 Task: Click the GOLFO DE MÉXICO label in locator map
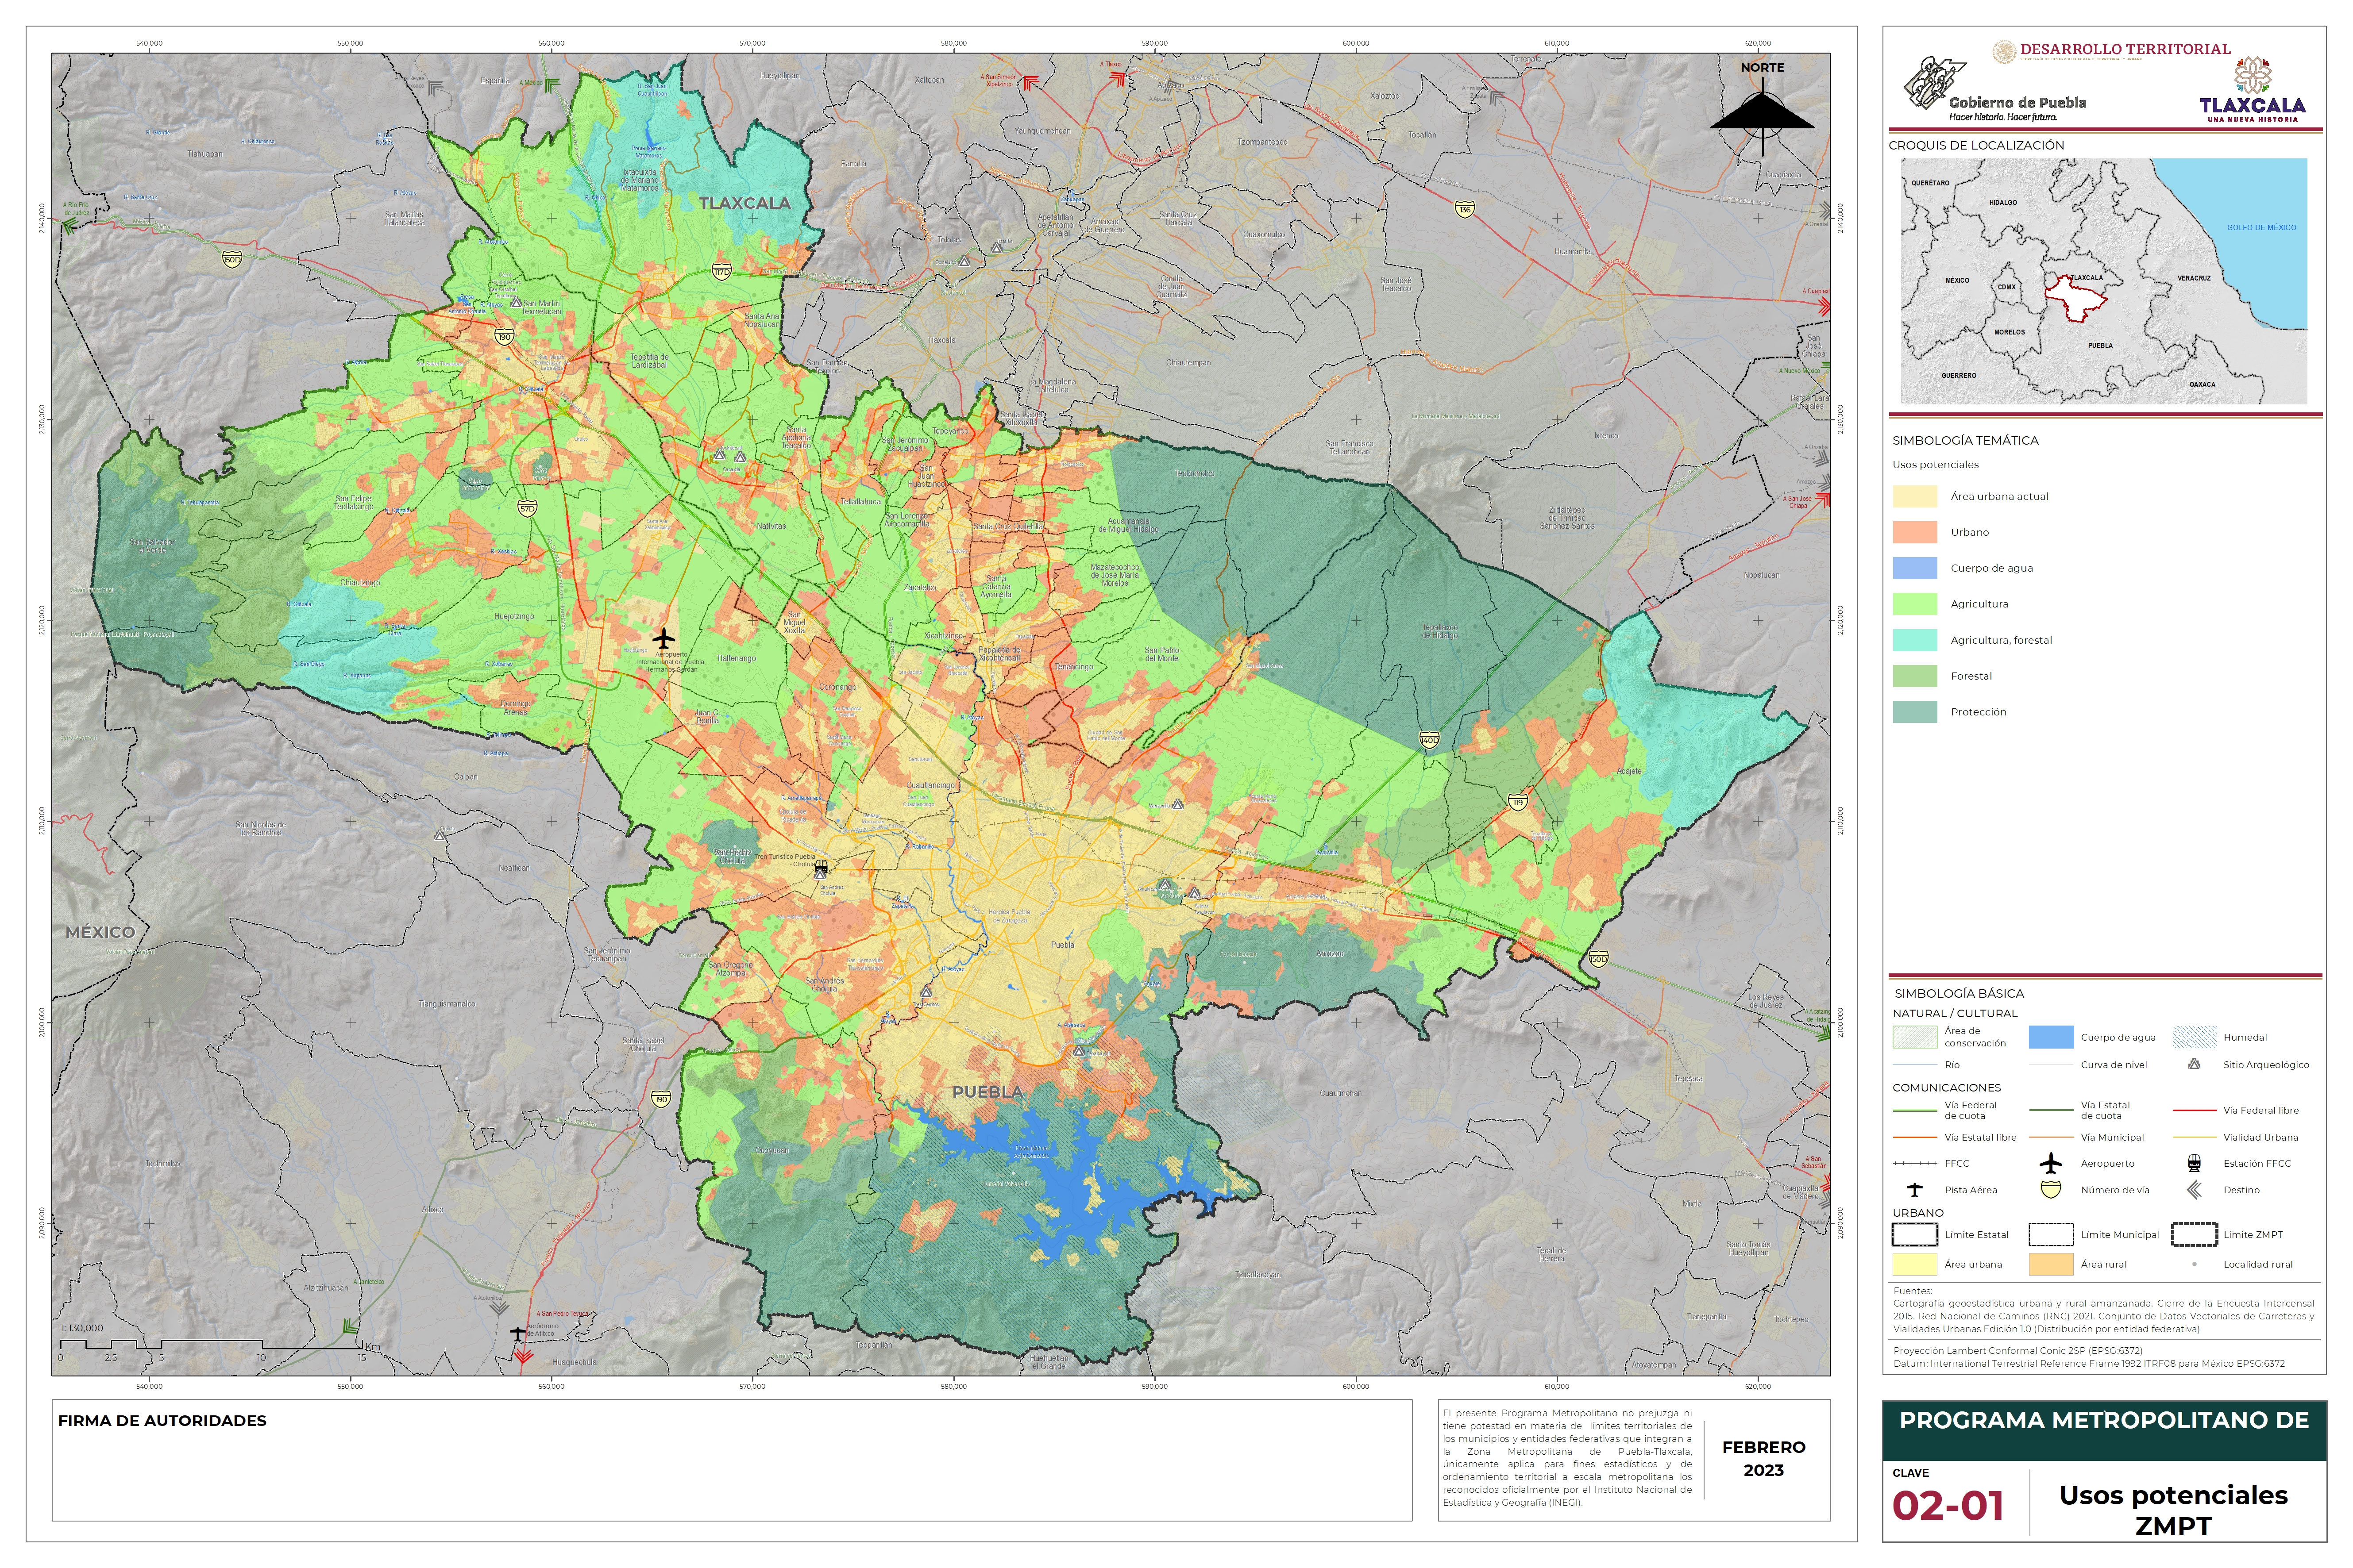click(2261, 227)
